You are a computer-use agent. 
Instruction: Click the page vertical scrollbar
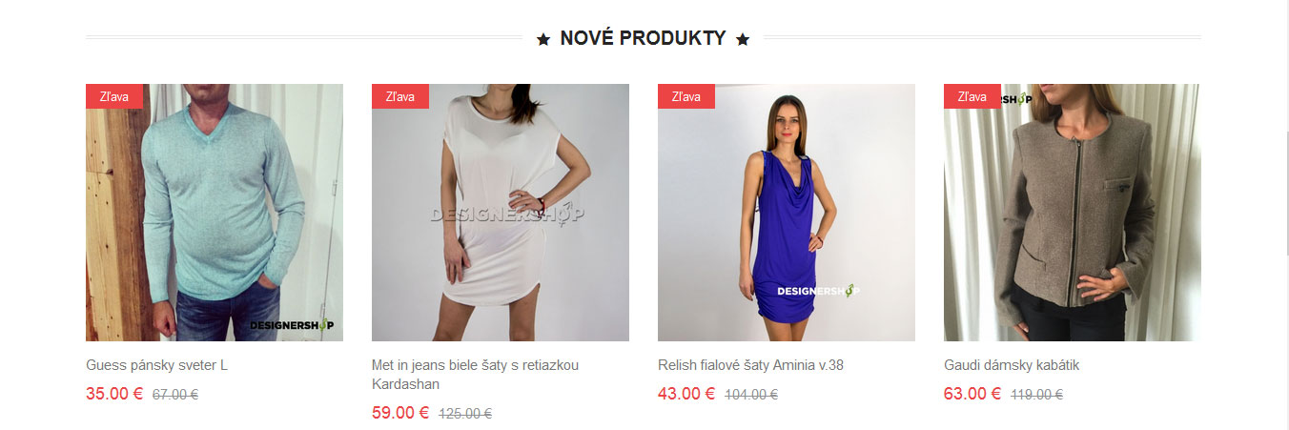pos(1283,215)
